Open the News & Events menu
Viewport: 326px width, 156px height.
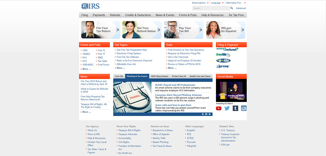coord(165,15)
